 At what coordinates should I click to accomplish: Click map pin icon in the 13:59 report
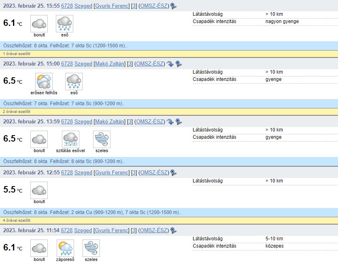click(179, 122)
